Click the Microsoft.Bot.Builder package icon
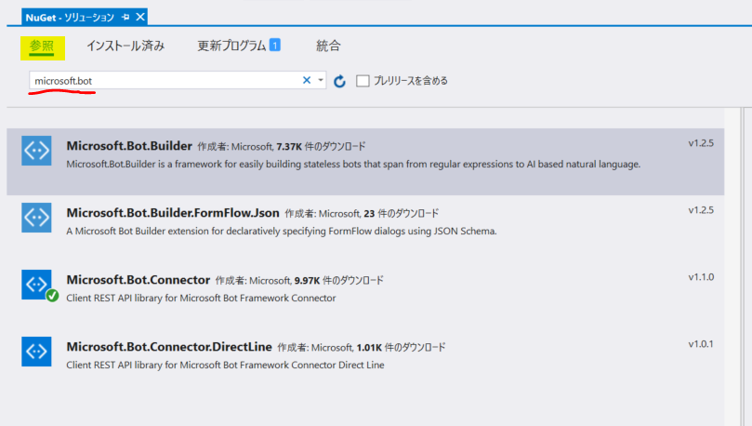752x426 pixels. click(36, 151)
